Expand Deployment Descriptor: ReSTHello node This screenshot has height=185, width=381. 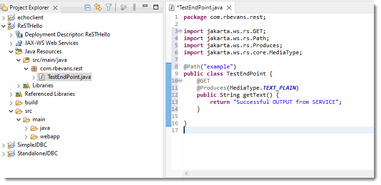click(x=11, y=34)
